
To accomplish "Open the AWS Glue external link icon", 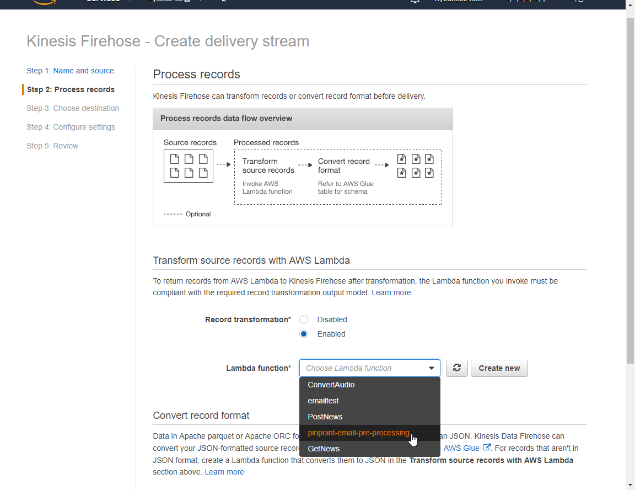I will click(x=487, y=448).
